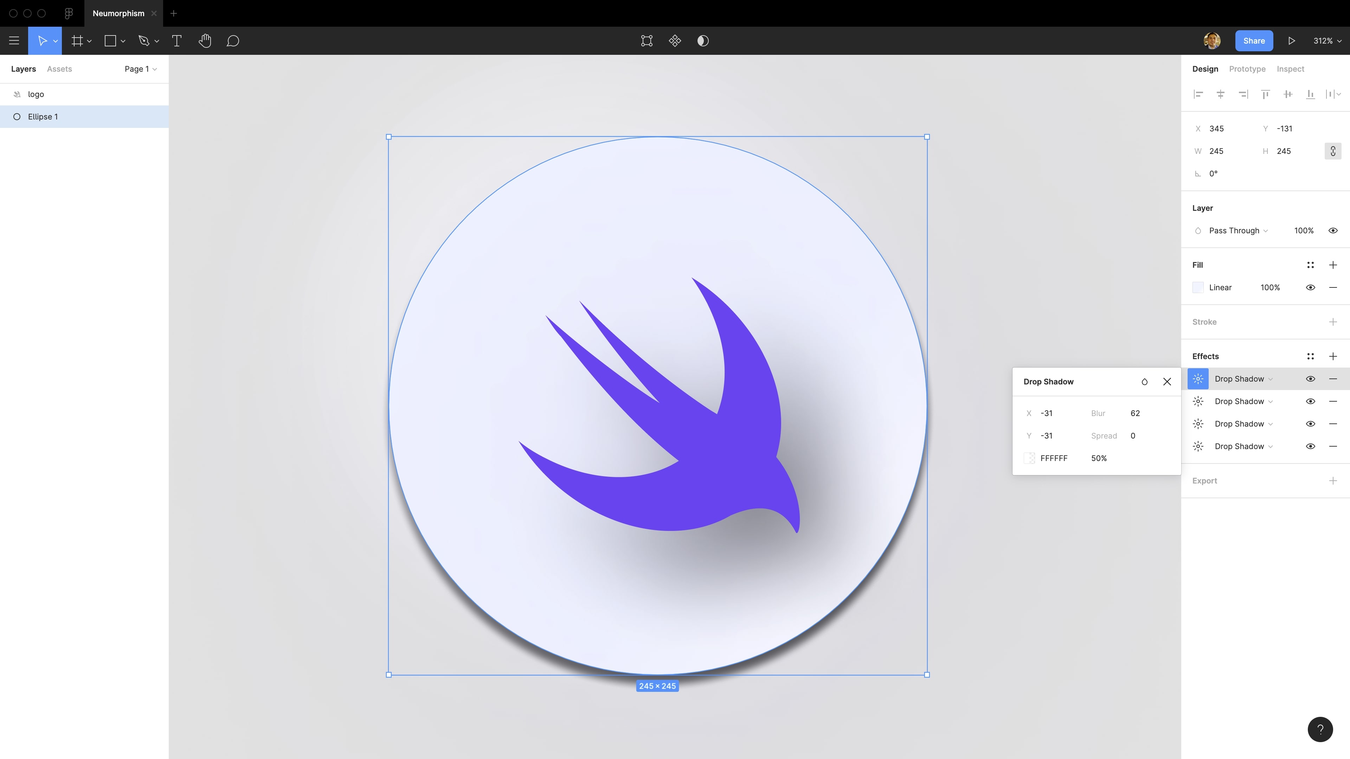Image resolution: width=1350 pixels, height=759 pixels.
Task: Click the FFFFFF shadow color swatch
Action: click(x=1029, y=458)
